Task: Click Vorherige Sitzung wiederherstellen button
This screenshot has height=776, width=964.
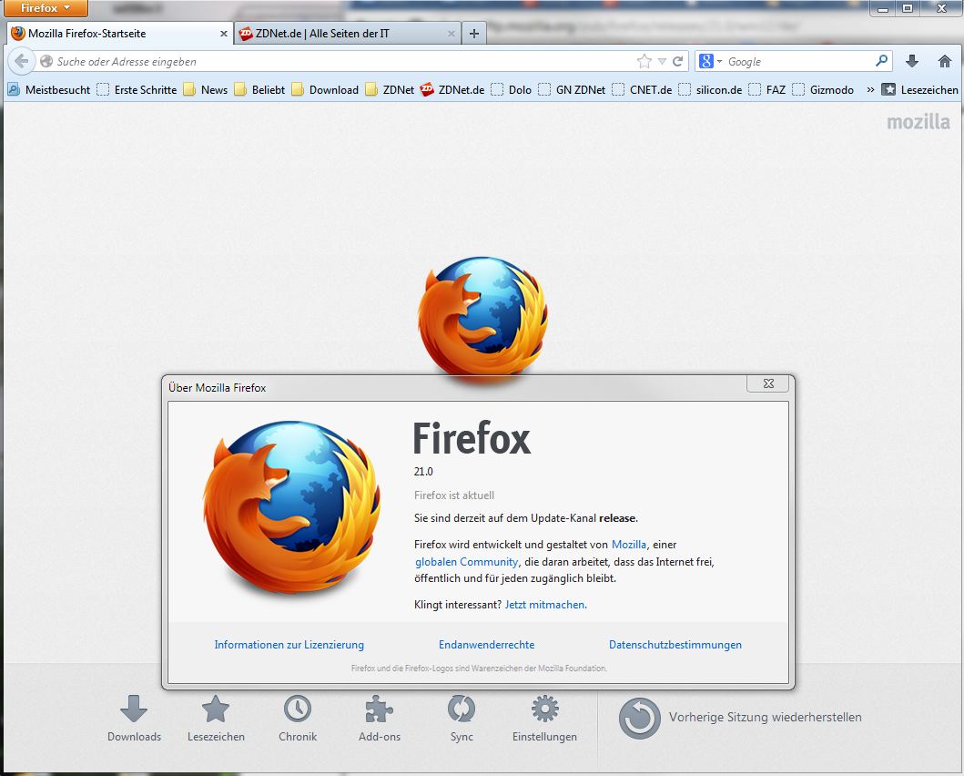Action: click(740, 718)
